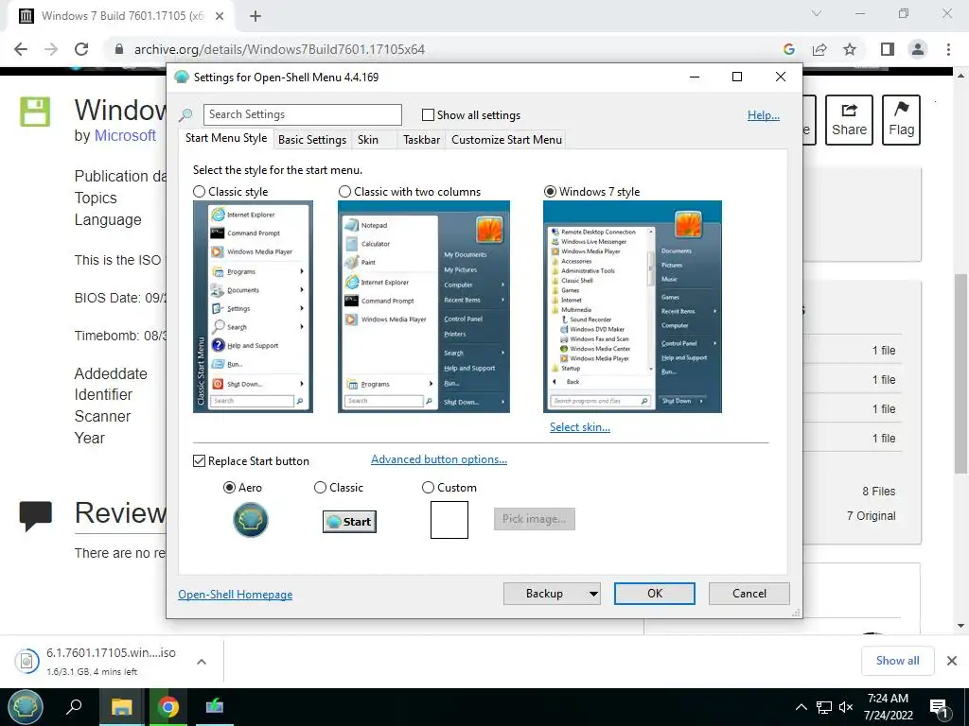Click the network tray icon
969x726 pixels.
point(824,707)
